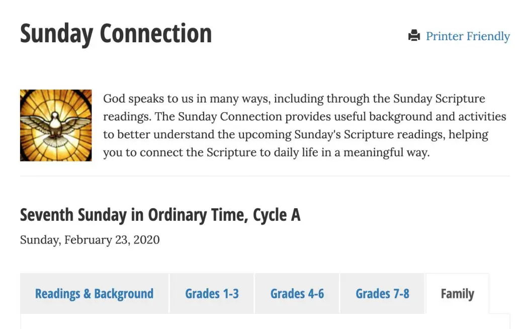Click the word 'Background' in the first tab
Viewport: 518px width, 329px height.
(124, 294)
